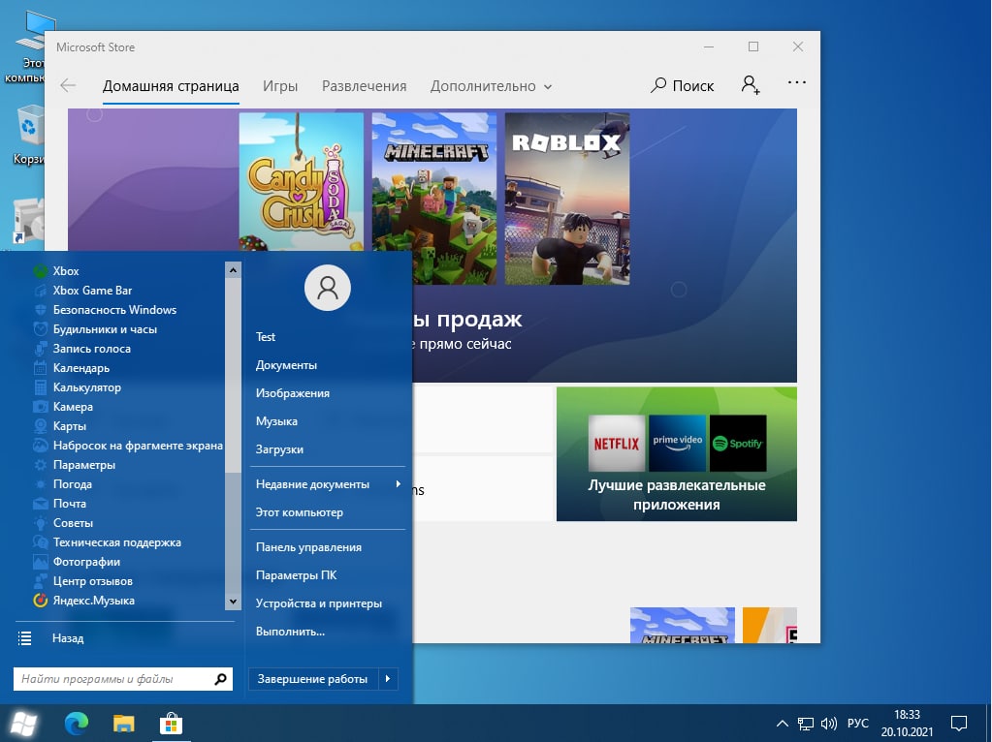The image size is (992, 742).
Task: Open Набросок на фрагменте экрана icon
Action: [41, 446]
